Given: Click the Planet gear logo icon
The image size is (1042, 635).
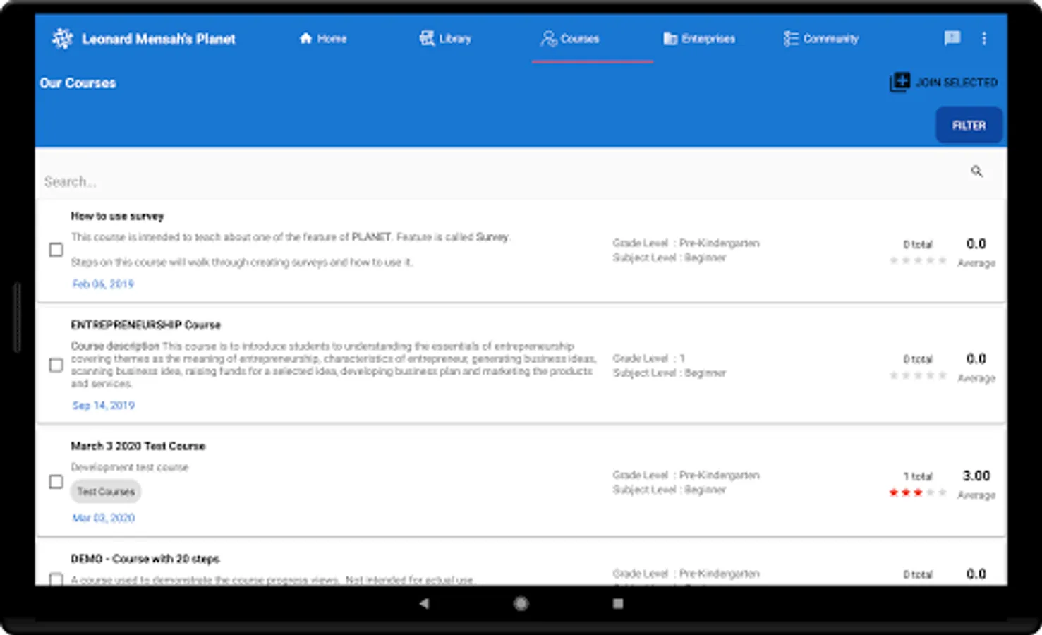Looking at the screenshot, I should pos(62,39).
